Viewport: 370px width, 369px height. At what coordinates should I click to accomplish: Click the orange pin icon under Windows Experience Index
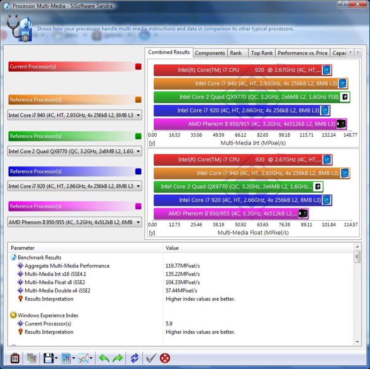tap(21, 332)
